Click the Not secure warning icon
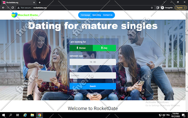 pos(19,8)
